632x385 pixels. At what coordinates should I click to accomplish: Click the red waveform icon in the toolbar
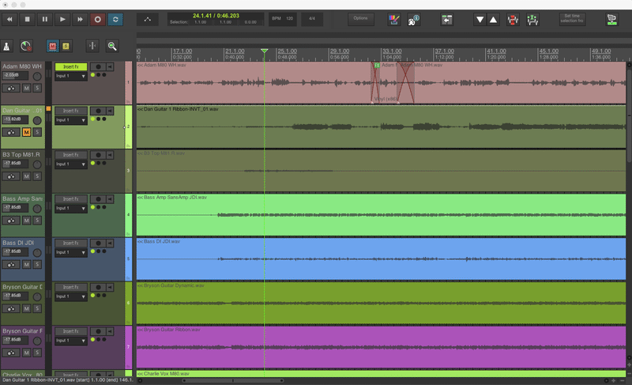(x=513, y=19)
